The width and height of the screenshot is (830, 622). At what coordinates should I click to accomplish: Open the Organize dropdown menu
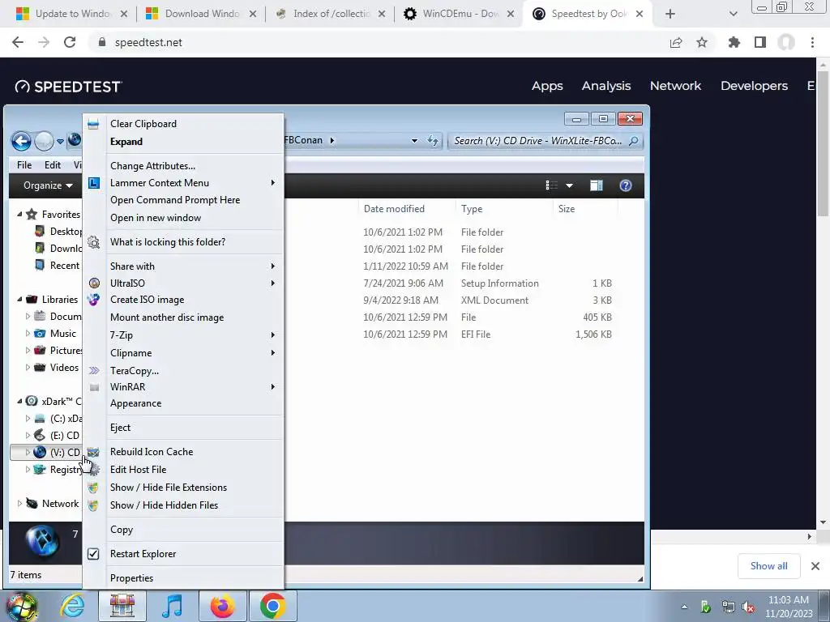pyautogui.click(x=48, y=185)
